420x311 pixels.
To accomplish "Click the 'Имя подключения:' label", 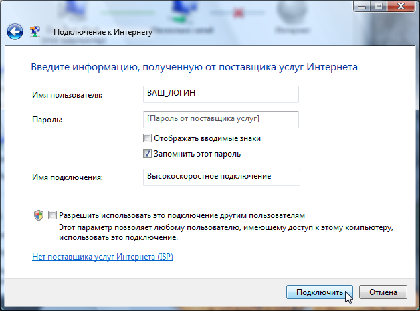I will 67,177.
